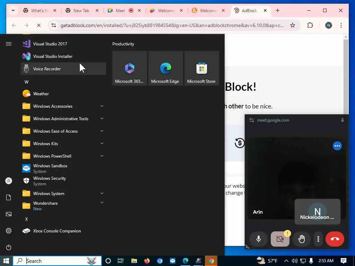Open the Weather app
The width and height of the screenshot is (355, 266).
(63, 94)
